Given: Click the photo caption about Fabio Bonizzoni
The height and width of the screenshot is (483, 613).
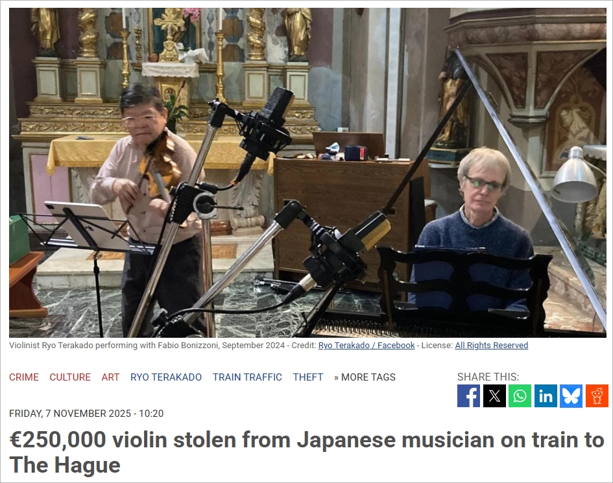Looking at the screenshot, I should 147,346.
